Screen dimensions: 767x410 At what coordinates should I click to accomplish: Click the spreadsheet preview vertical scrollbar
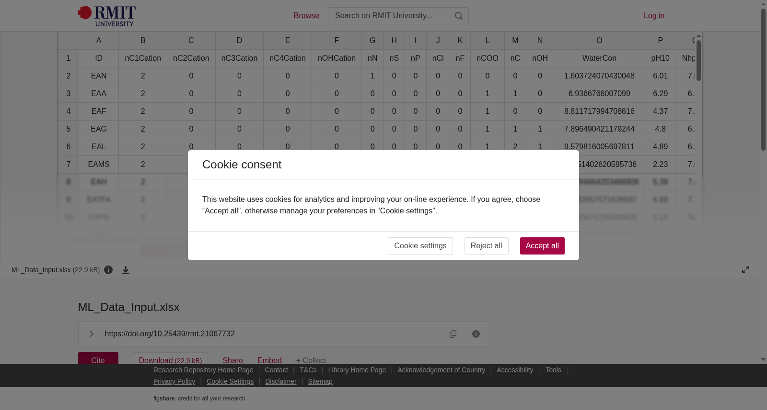coord(698,60)
